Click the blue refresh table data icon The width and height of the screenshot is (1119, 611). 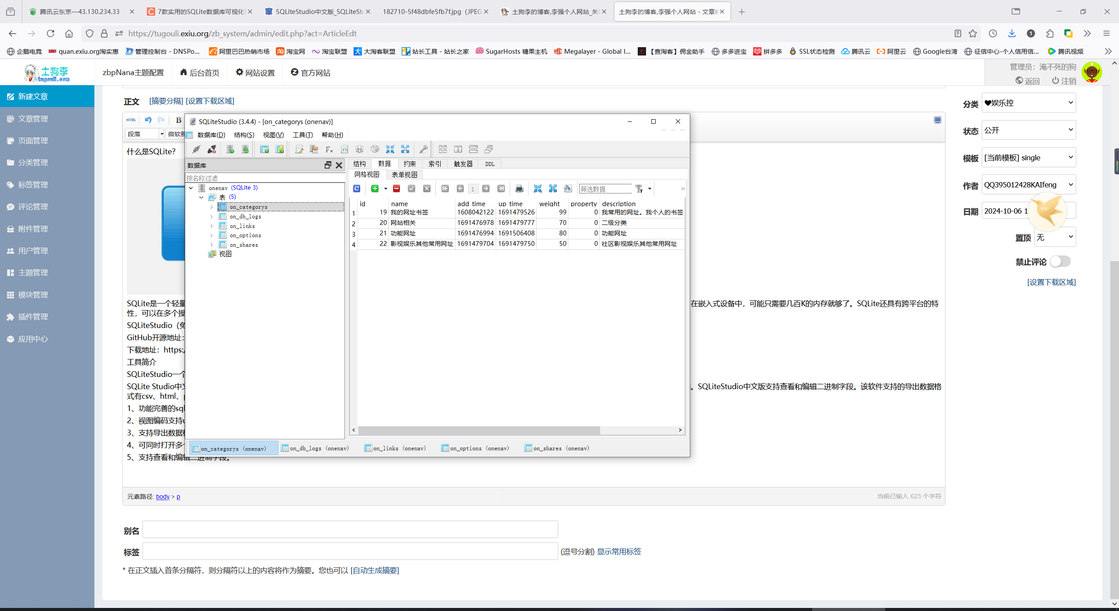[357, 189]
